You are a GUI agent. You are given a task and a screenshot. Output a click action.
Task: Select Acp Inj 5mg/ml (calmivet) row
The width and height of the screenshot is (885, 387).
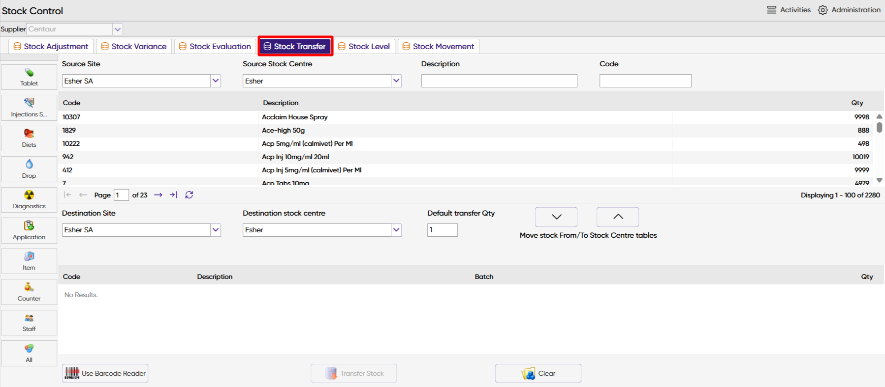pos(465,170)
